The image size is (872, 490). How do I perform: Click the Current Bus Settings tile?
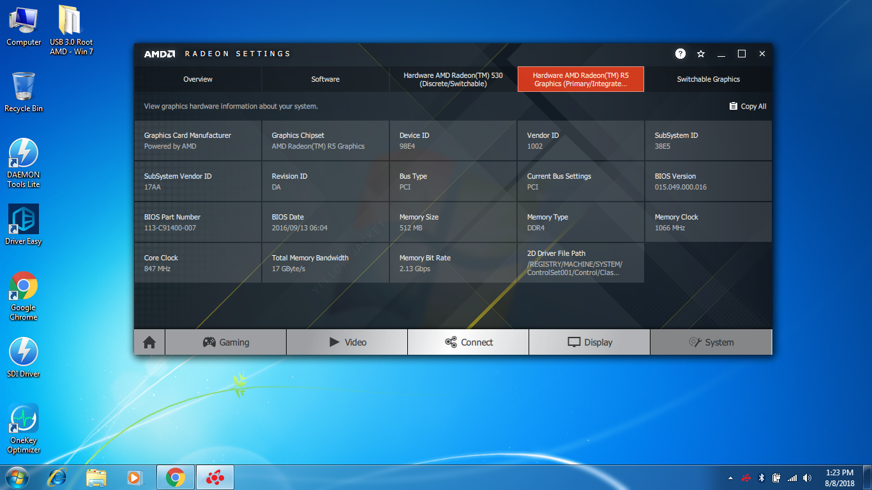(x=581, y=181)
